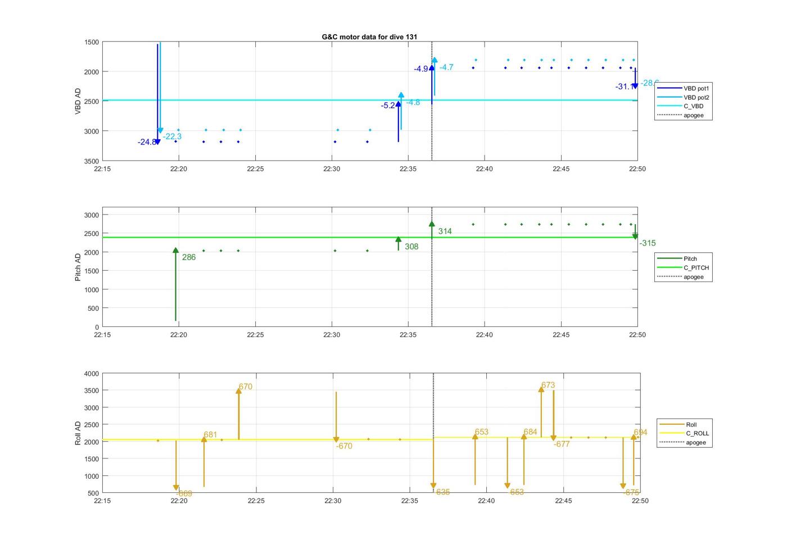Click the "22:30" tick on Roll plot x-axis
This screenshot has height=554, width=787.
333,501
